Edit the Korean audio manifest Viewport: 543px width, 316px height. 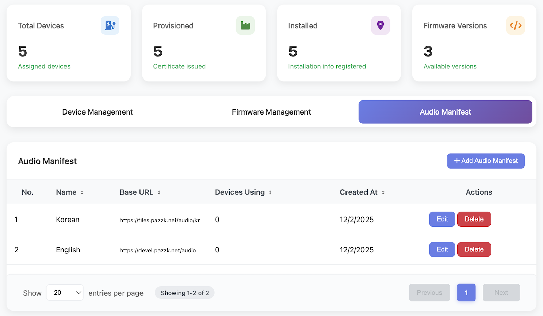click(x=442, y=219)
